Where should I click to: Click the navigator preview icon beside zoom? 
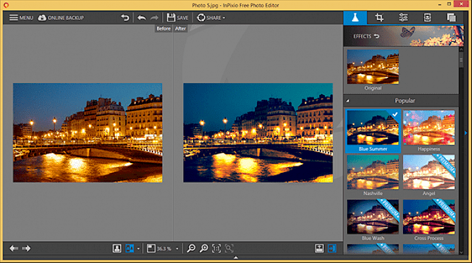click(151, 248)
